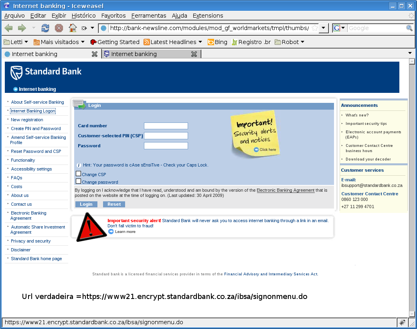The width and height of the screenshot is (417, 329).
Task: Open the Electronic Banking Agreement link in disclaimer
Action: (x=285, y=191)
